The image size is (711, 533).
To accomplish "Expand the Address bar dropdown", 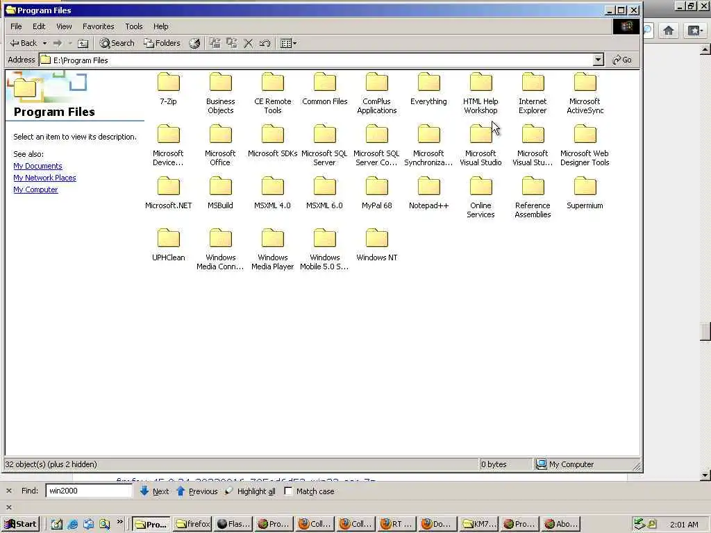I will point(598,60).
